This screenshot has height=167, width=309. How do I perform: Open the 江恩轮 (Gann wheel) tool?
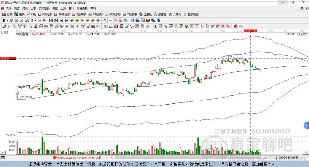[145, 14]
